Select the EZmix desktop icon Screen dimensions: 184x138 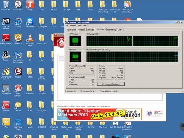[6, 123]
